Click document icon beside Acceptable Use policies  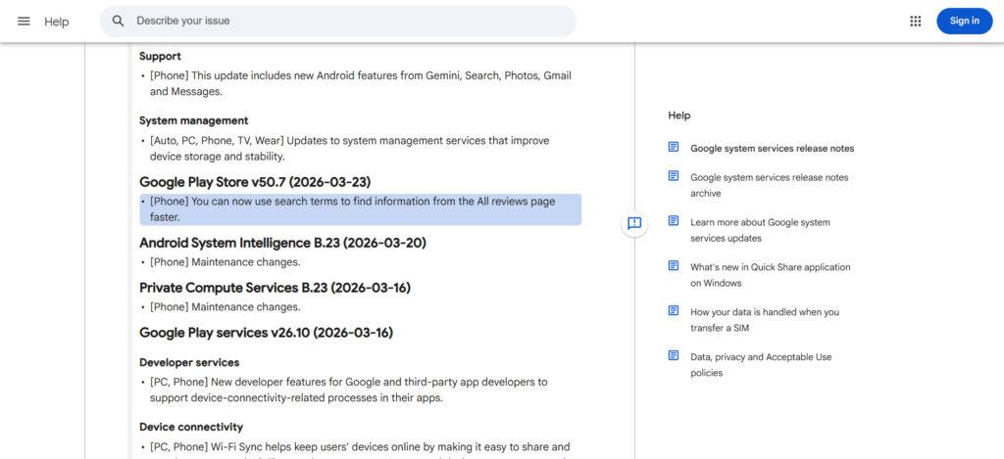click(674, 355)
